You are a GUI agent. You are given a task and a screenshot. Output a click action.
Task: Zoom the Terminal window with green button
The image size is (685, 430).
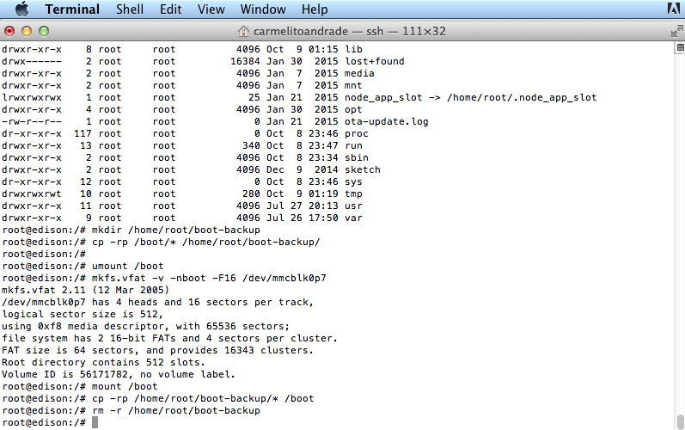point(43,30)
